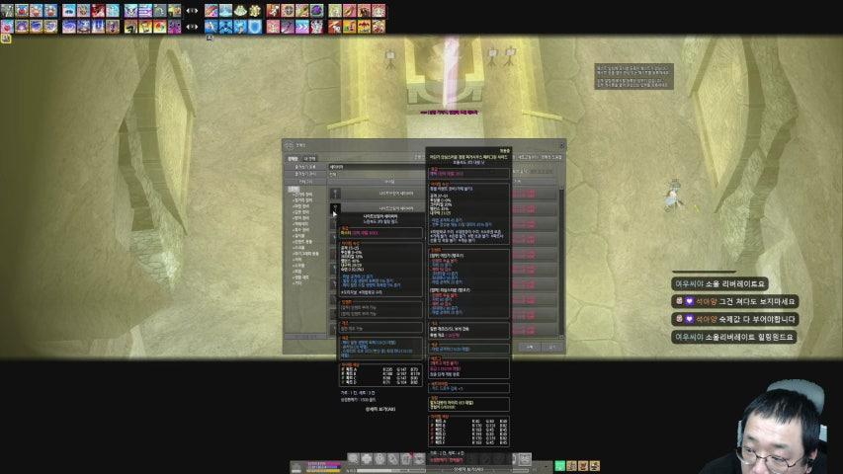Click the grey menu icon just left of the item tooltip

click(x=420, y=458)
